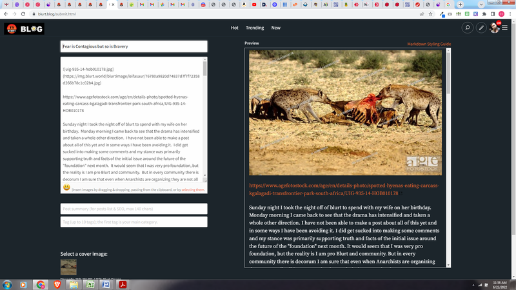Click the Tag input field
Image resolution: width=516 pixels, height=290 pixels.
coord(134,222)
